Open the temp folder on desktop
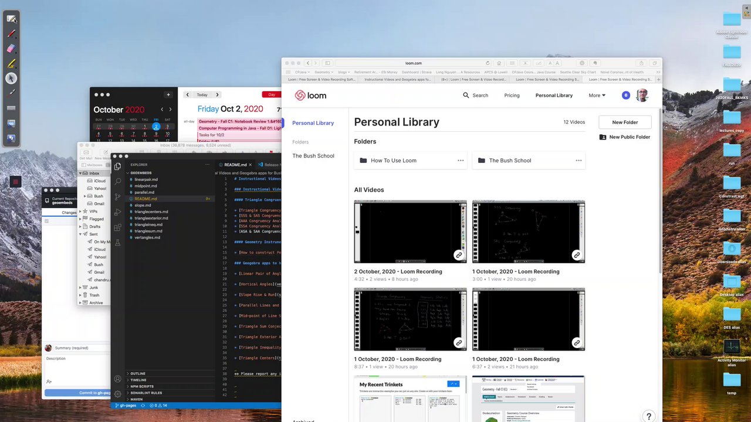751x422 pixels. click(732, 382)
